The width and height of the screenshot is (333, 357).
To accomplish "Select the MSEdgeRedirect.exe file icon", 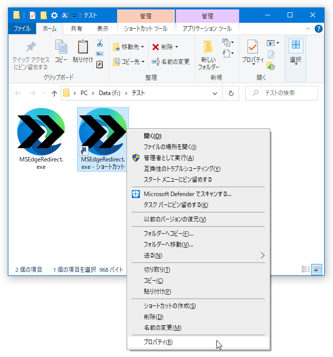I will [x=41, y=132].
